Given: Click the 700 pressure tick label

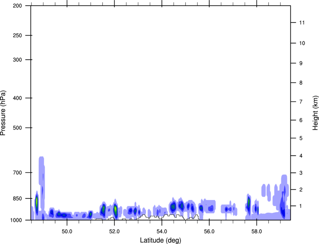Looking at the screenshot, I should pos(17,173).
